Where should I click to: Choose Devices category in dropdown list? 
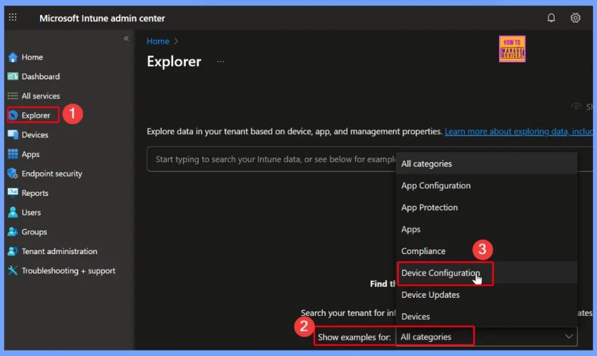coord(486,316)
